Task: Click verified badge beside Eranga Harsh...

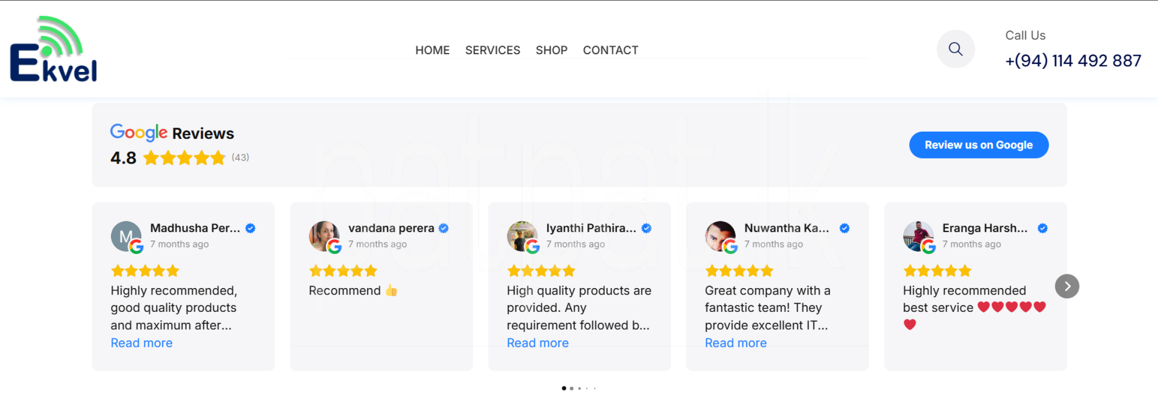Action: click(1042, 228)
